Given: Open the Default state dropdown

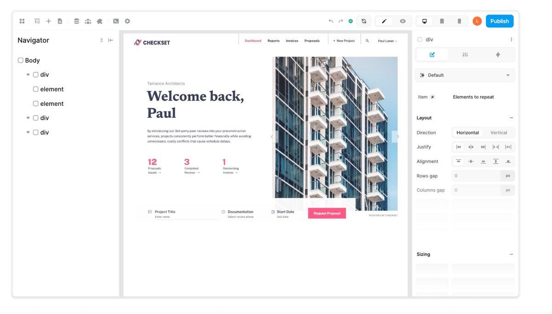Looking at the screenshot, I should coord(465,75).
